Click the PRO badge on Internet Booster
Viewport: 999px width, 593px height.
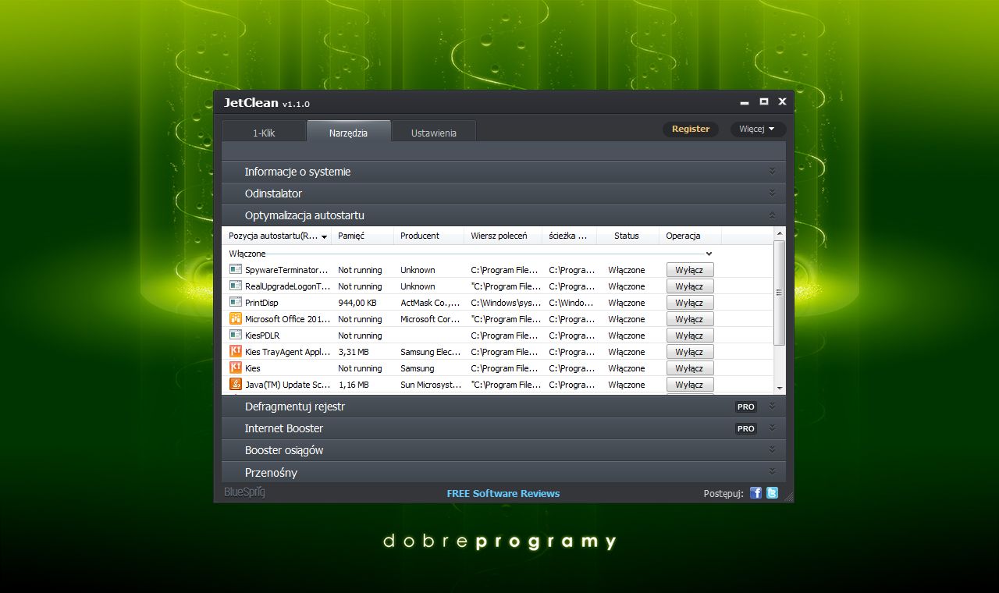[746, 428]
